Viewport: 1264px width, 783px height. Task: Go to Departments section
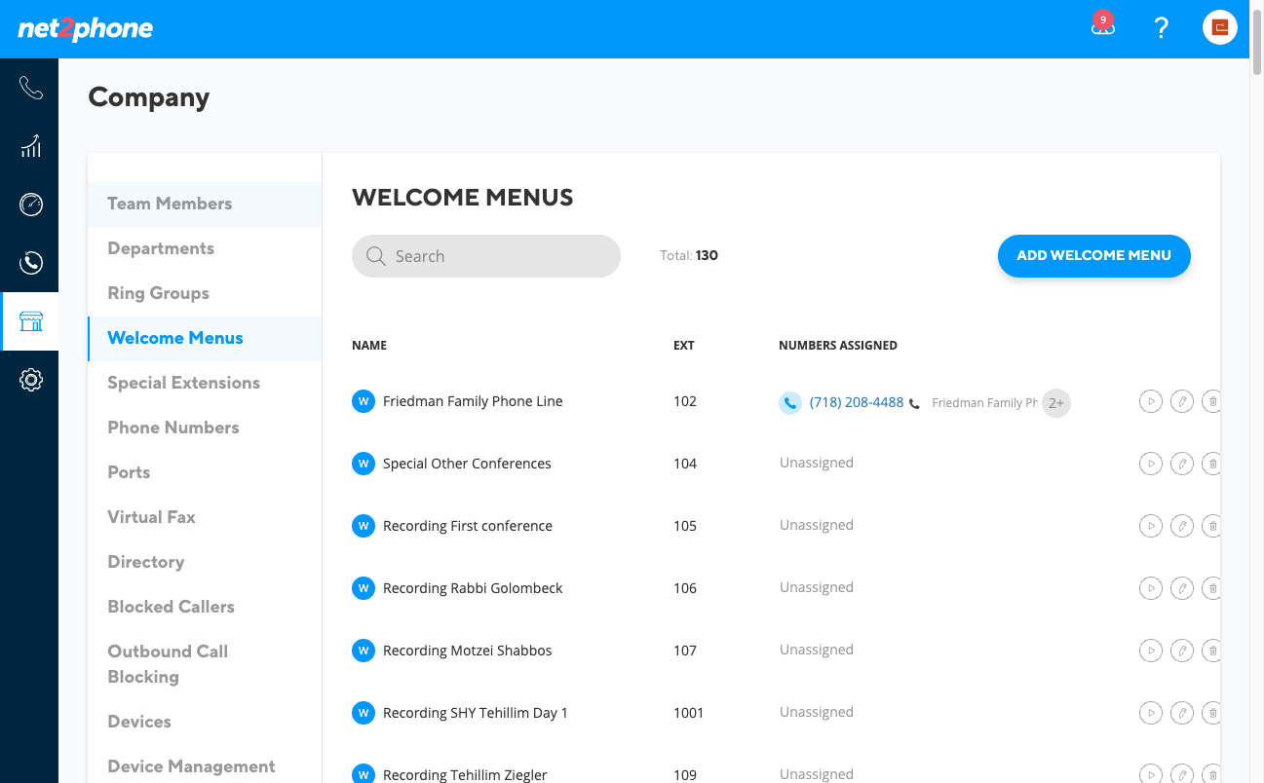[x=205, y=248]
